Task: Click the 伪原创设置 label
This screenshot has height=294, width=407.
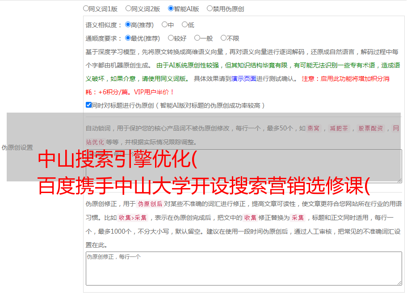Action: pos(17,147)
